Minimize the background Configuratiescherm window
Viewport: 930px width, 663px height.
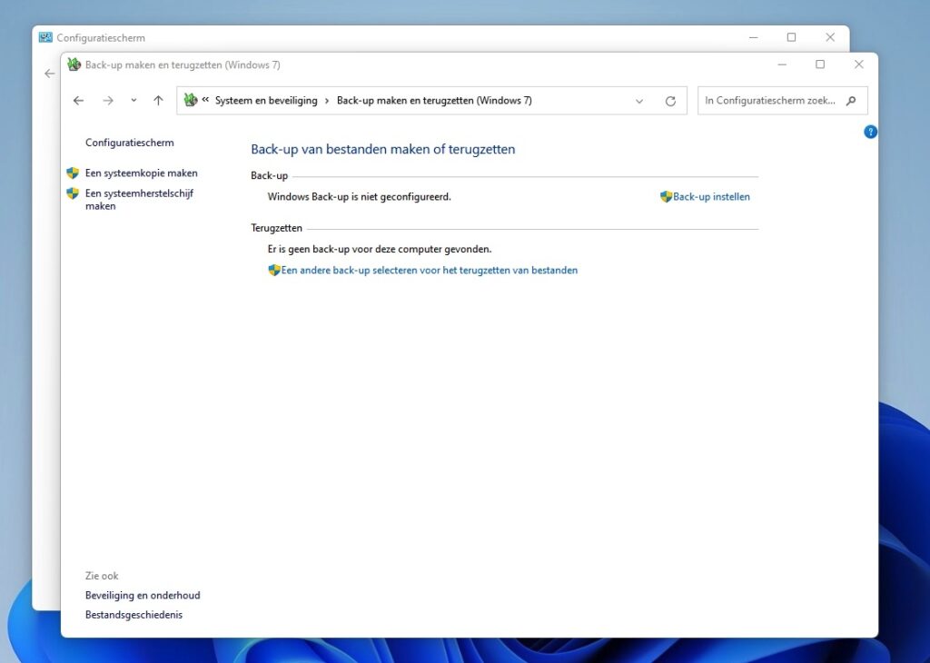tap(753, 37)
